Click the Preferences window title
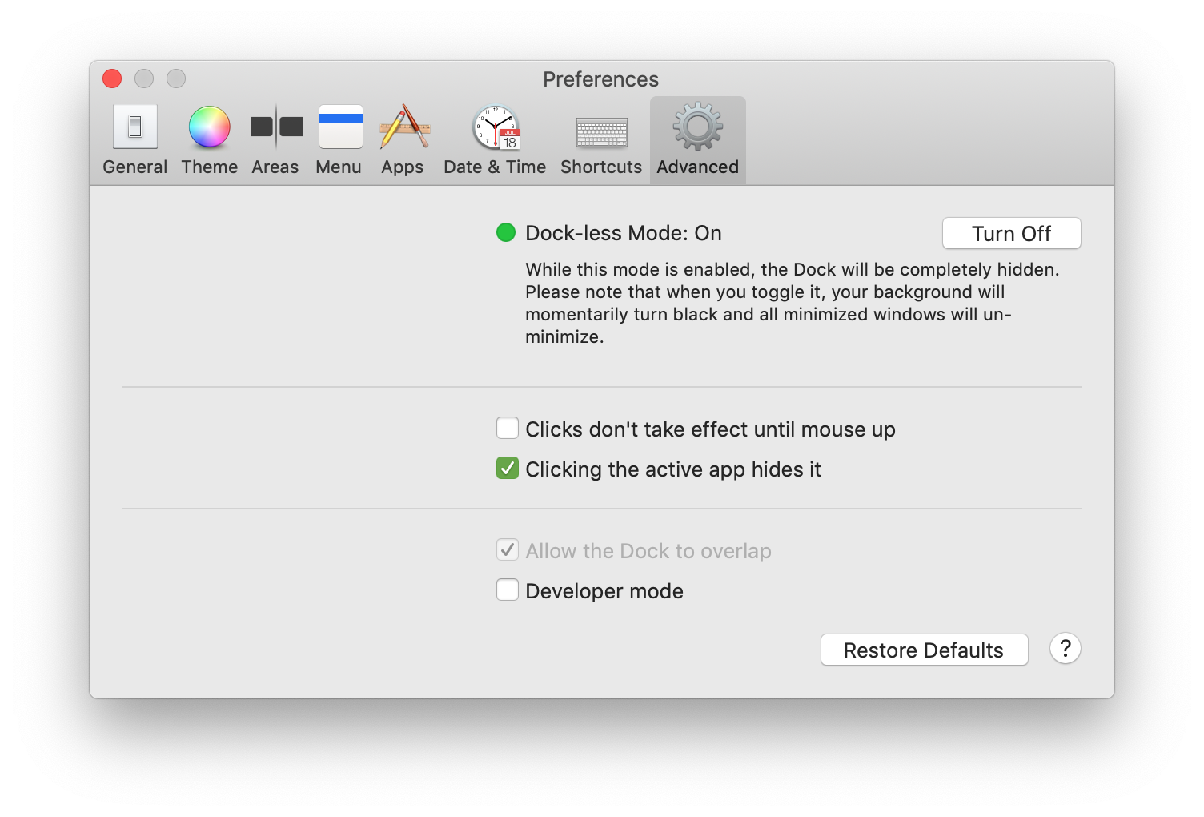This screenshot has width=1204, height=817. pyautogui.click(x=600, y=79)
